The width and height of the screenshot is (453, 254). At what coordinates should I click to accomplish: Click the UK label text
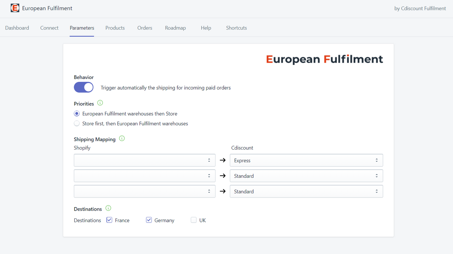coord(202,220)
